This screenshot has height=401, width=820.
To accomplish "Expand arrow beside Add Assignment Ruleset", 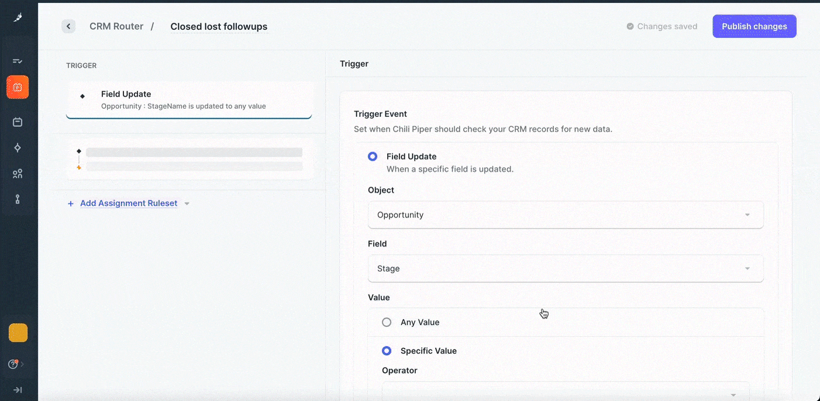I will click(x=187, y=204).
